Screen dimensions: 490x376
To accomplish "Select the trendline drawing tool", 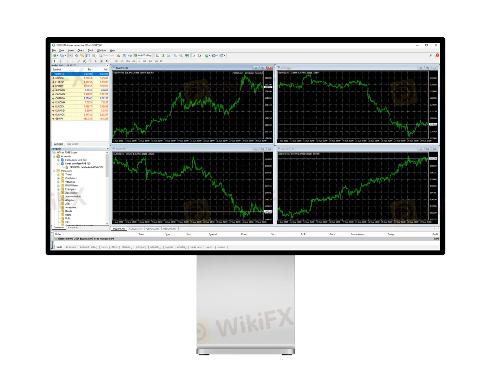I will 78,61.
